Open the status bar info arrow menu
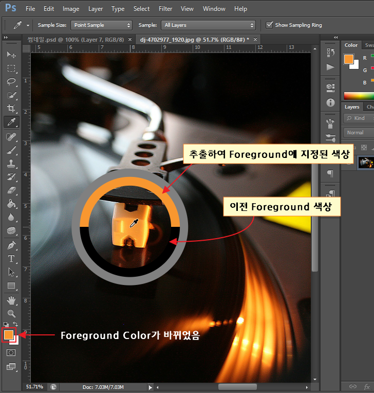The width and height of the screenshot is (374, 393). pyautogui.click(x=150, y=387)
